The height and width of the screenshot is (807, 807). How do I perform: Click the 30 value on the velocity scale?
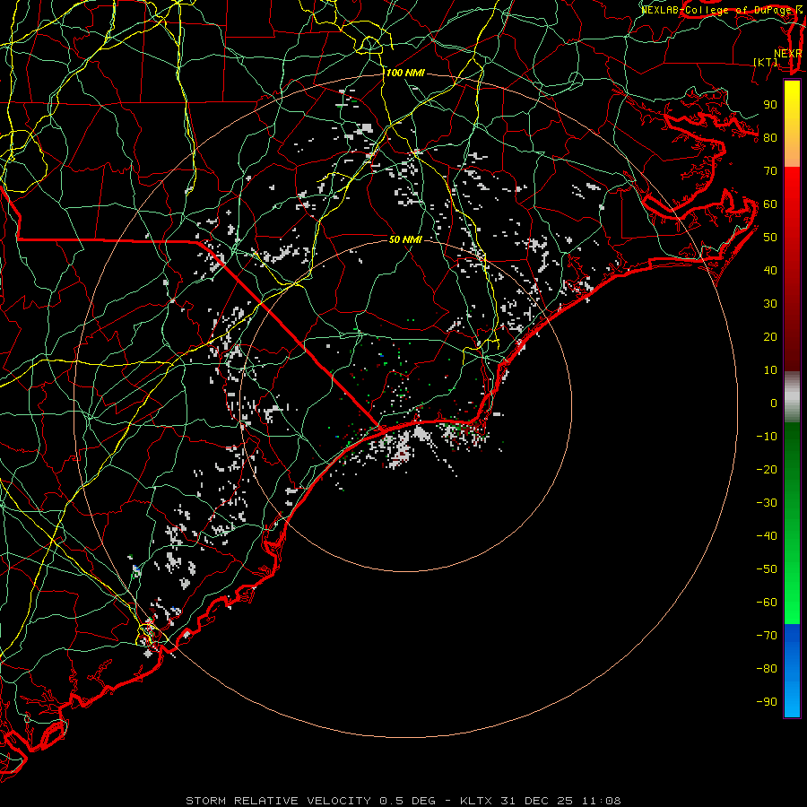tap(770, 304)
